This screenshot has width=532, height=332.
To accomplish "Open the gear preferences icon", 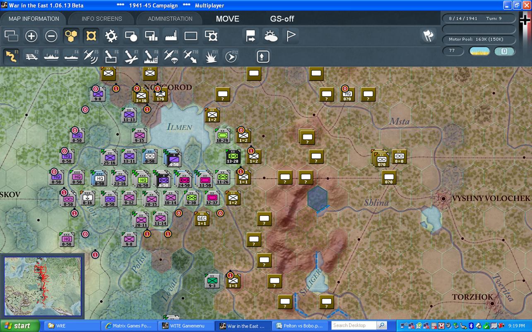I will [111, 36].
